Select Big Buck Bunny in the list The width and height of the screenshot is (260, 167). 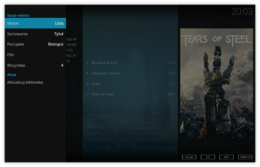coord(130,63)
